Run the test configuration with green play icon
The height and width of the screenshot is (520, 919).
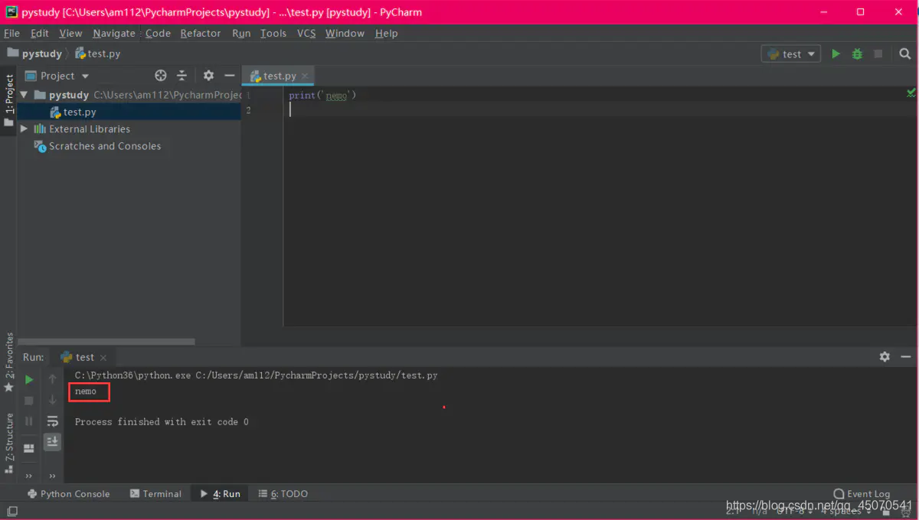(836, 54)
